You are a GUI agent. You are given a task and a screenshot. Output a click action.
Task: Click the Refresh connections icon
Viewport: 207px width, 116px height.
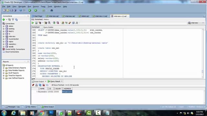[9, 20]
